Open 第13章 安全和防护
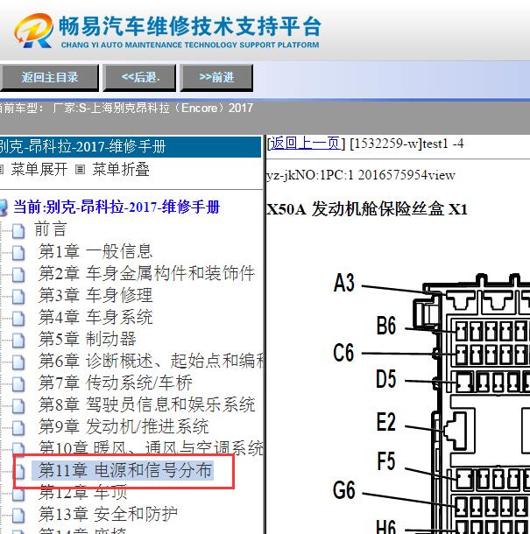530x534 pixels. [108, 514]
